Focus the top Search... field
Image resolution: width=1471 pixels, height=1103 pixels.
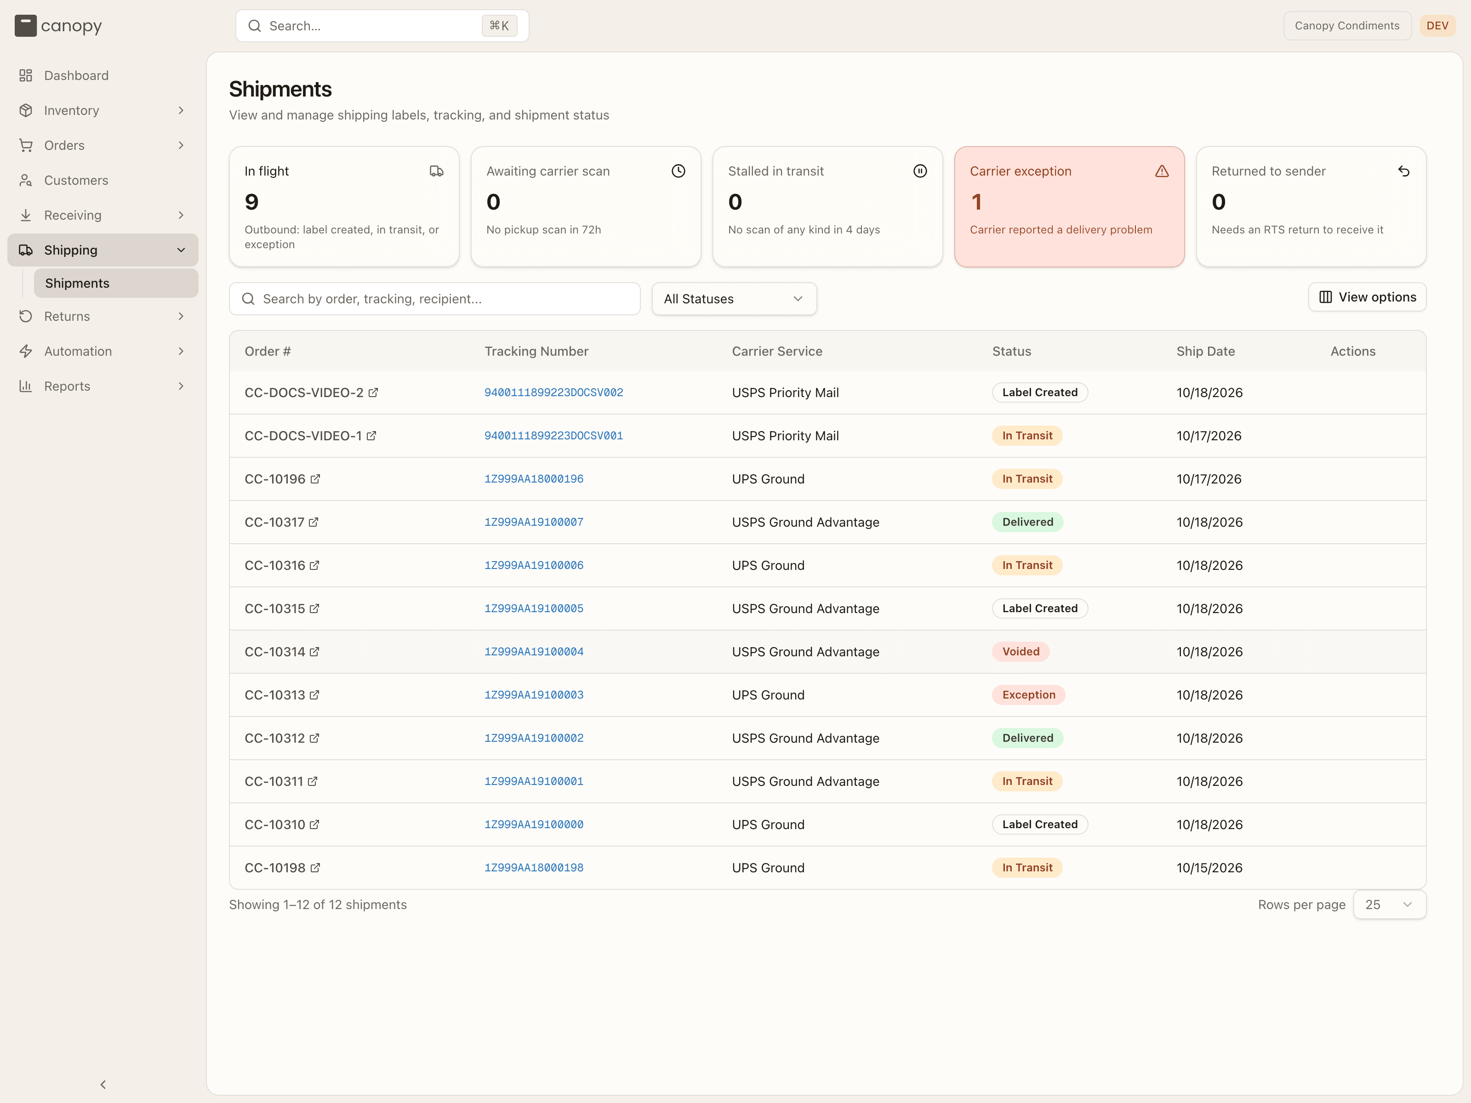[x=382, y=26]
